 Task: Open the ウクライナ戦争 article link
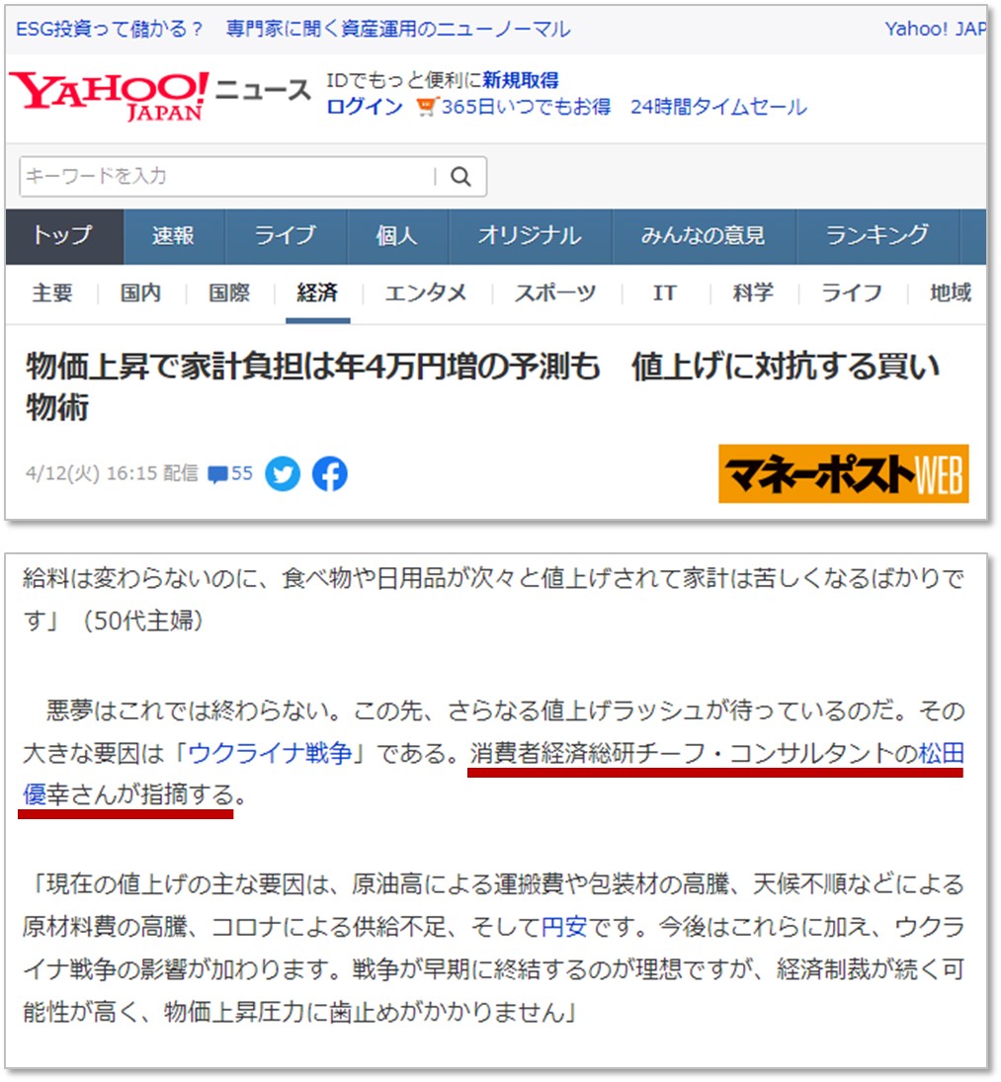point(270,754)
